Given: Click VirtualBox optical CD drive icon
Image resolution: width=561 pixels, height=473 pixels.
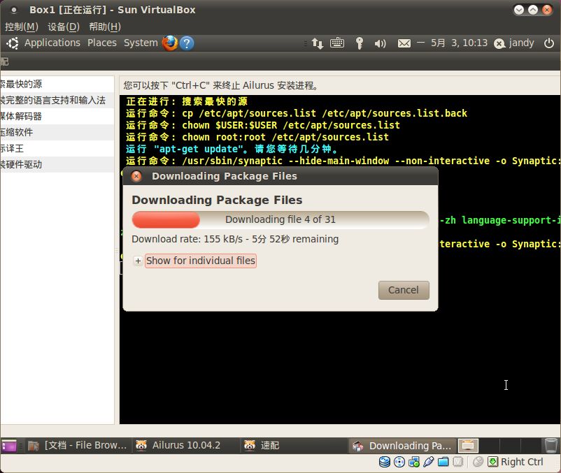Looking at the screenshot, I should (x=399, y=462).
